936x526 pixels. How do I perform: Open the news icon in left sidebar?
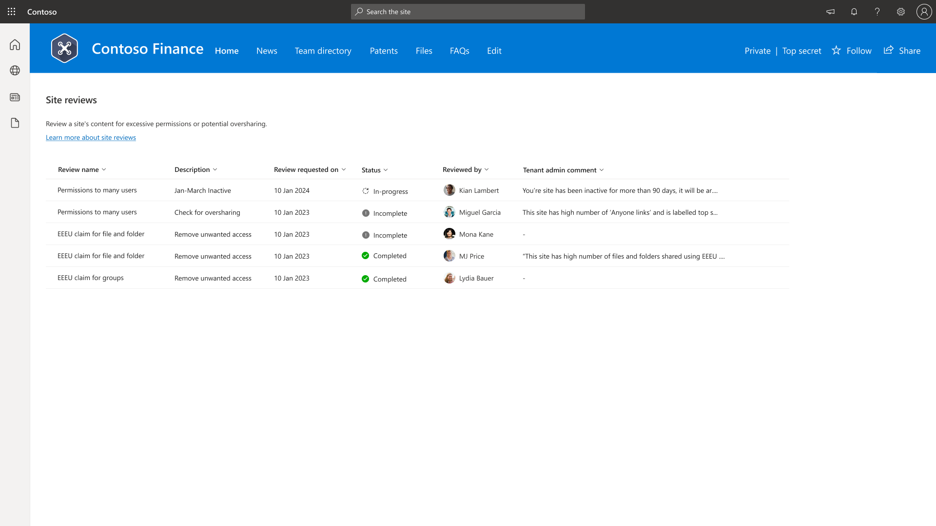coord(15,97)
